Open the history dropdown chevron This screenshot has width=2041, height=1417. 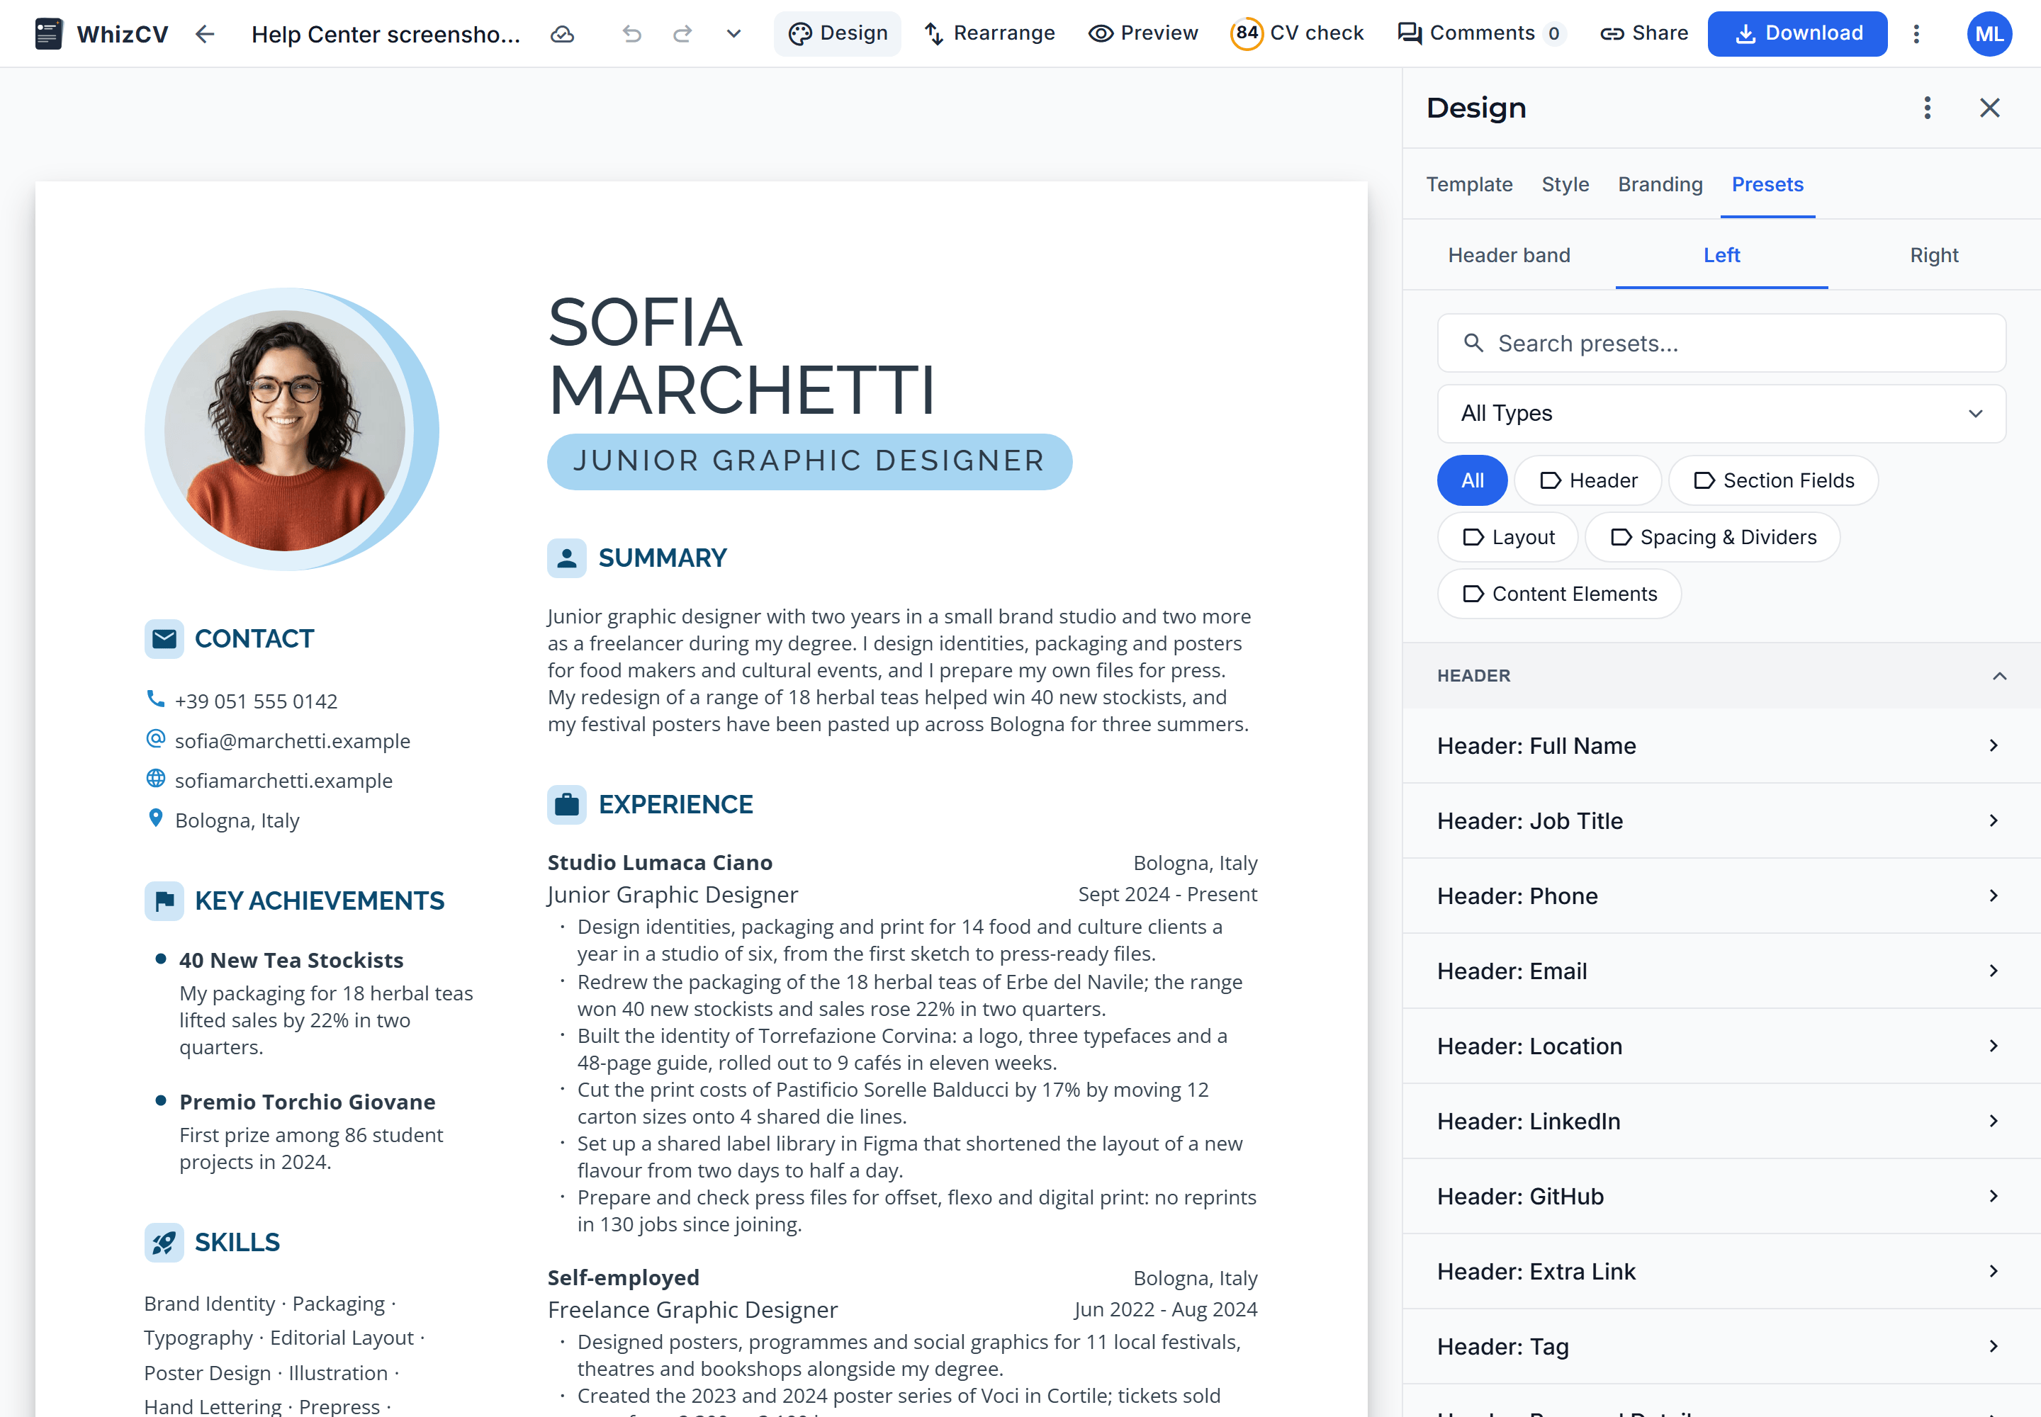[x=733, y=34]
